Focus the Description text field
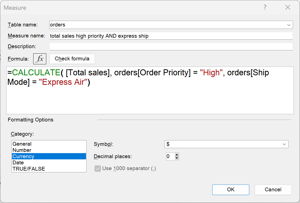The height and width of the screenshot is (203, 300). 171,47
